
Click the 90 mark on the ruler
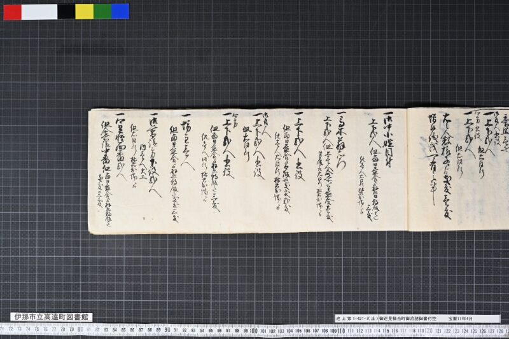tap(167, 330)
